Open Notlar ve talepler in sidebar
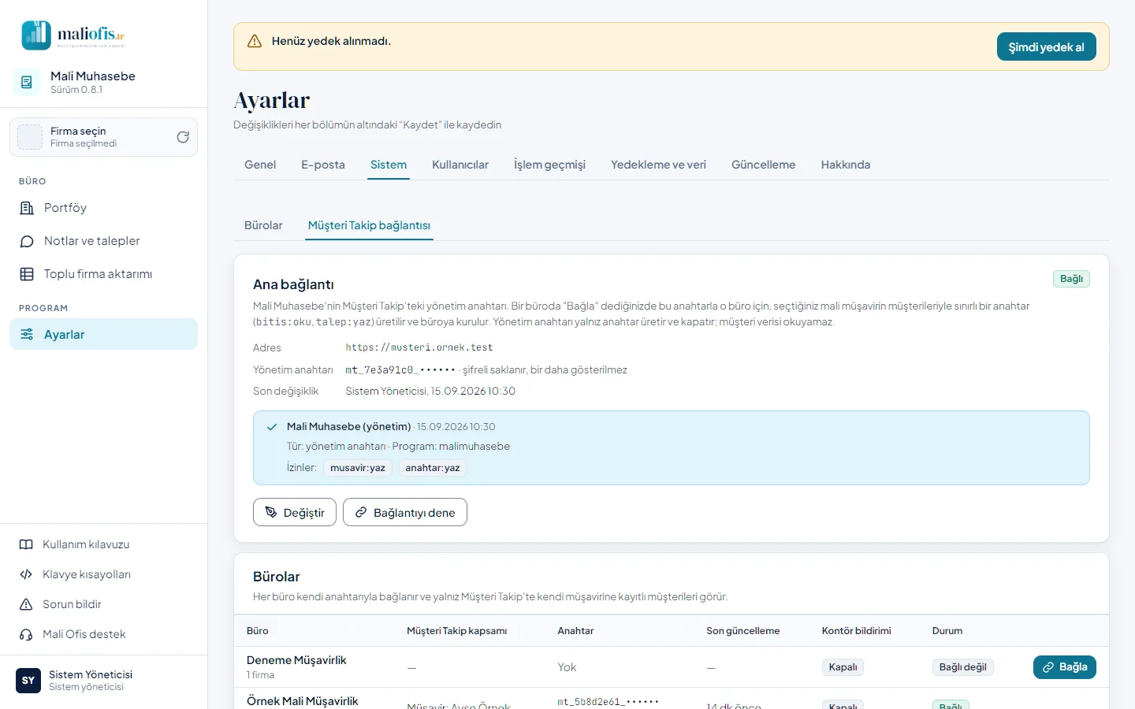Viewport: 1135px width, 709px height. click(103, 241)
